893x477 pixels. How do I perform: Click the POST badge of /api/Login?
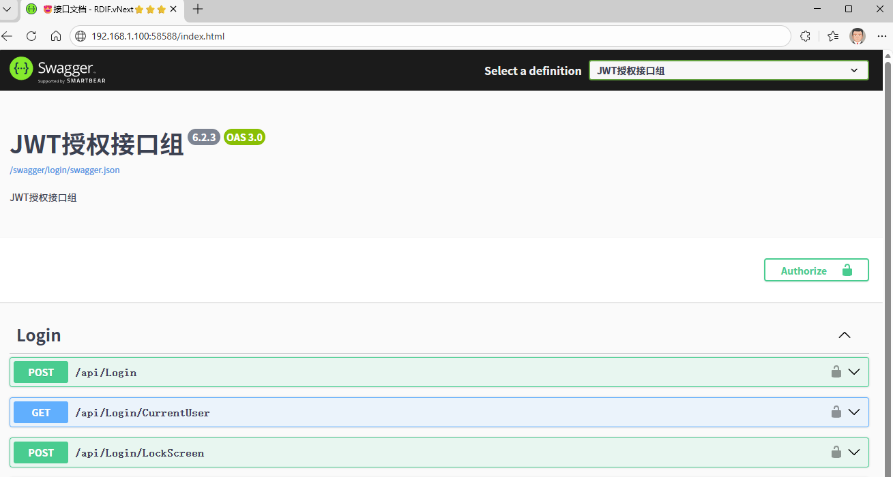(x=41, y=372)
